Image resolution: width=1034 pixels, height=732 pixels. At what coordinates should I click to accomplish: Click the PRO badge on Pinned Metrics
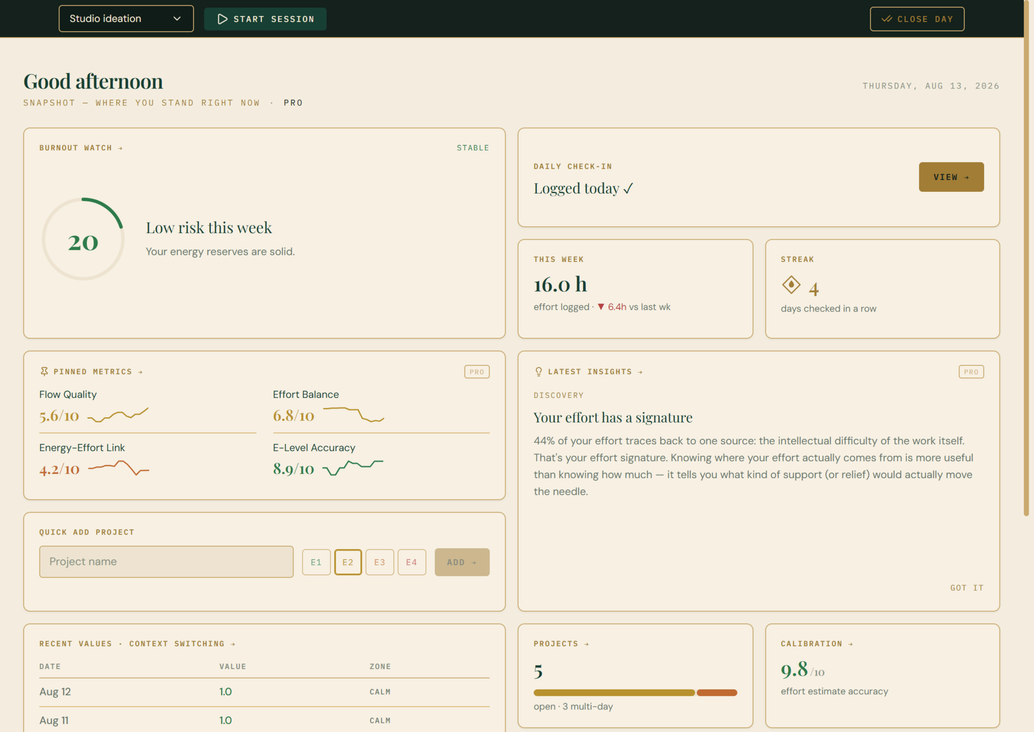pos(477,372)
